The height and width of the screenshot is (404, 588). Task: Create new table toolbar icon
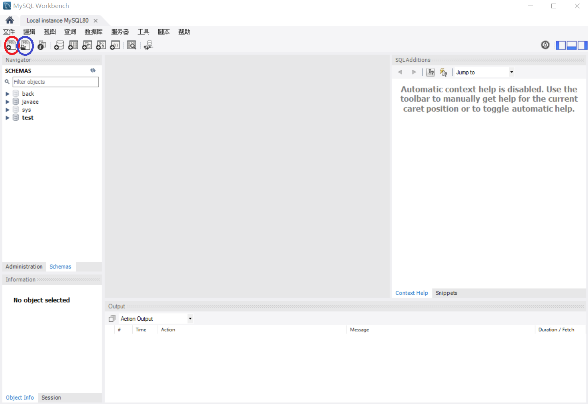tap(73, 45)
